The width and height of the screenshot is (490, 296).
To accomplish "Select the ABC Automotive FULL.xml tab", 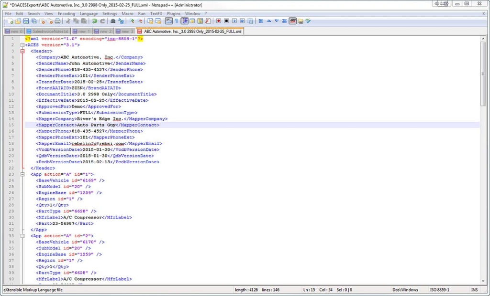I will click(x=190, y=31).
